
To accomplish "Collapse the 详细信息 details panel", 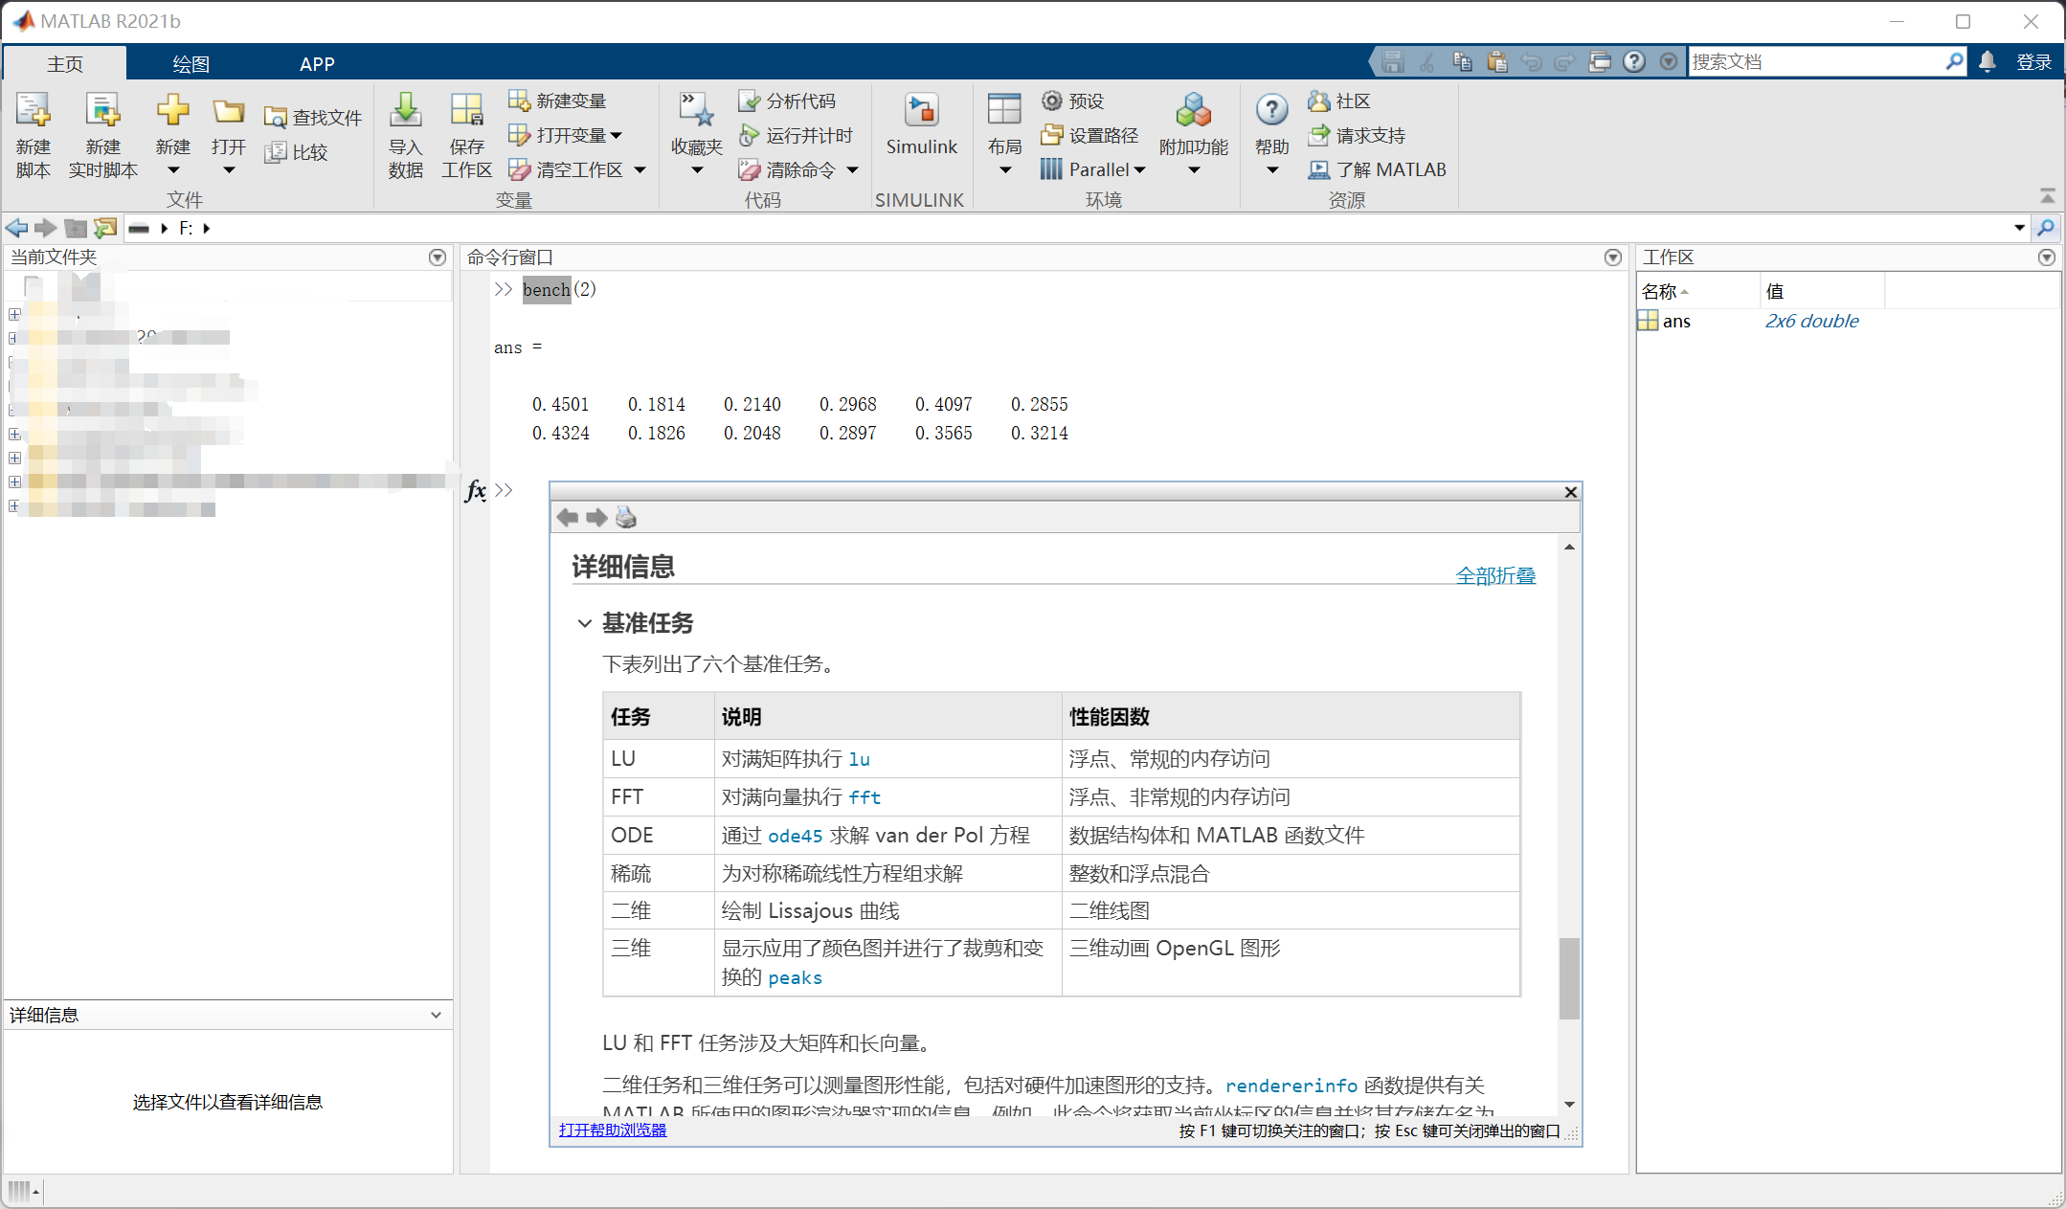I will click(436, 1016).
